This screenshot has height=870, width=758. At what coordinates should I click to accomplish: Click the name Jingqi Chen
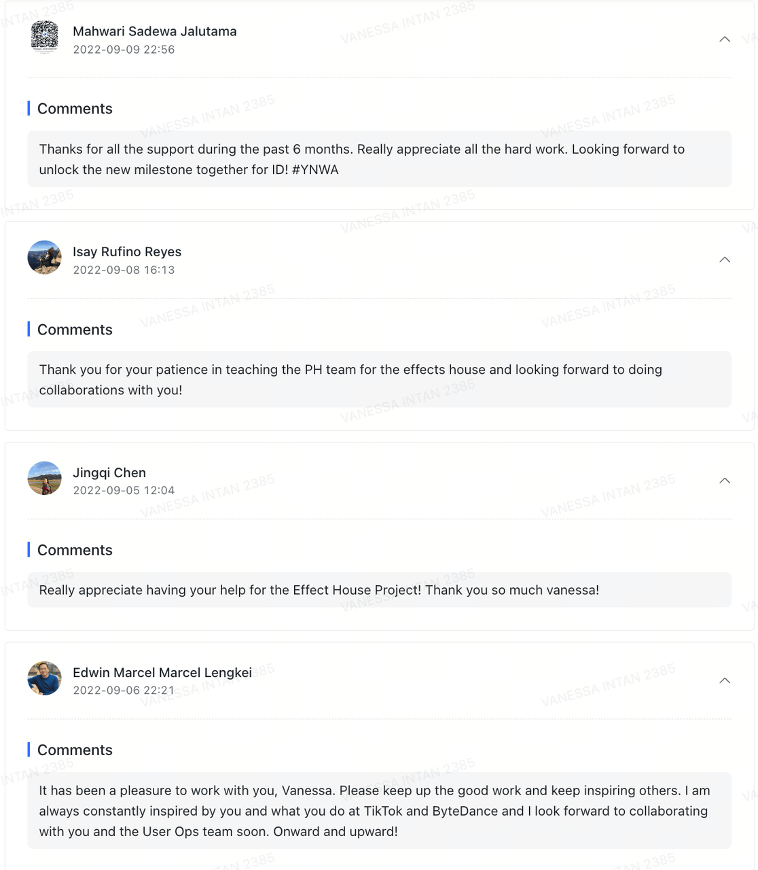click(x=109, y=472)
